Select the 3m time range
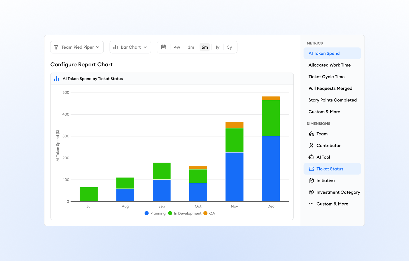The height and width of the screenshot is (261, 409). pyautogui.click(x=191, y=47)
